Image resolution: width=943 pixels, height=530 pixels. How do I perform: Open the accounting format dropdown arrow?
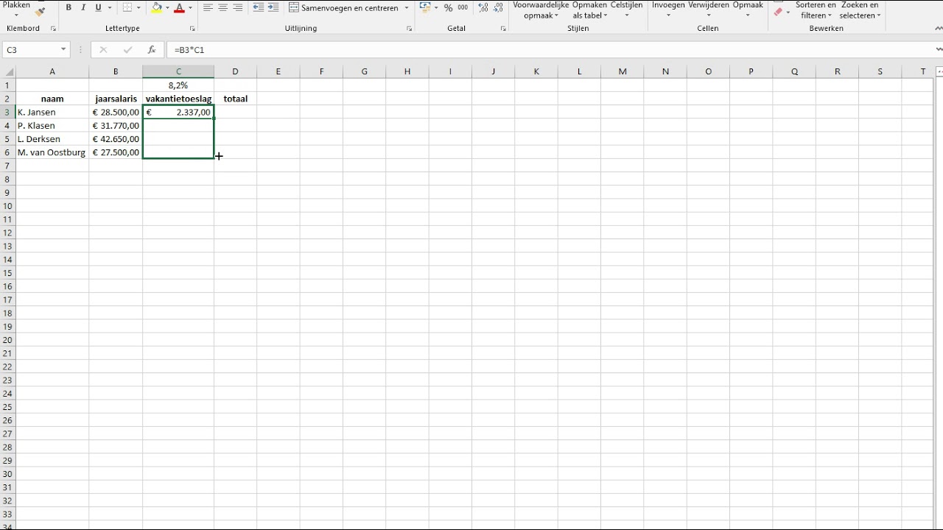click(436, 7)
